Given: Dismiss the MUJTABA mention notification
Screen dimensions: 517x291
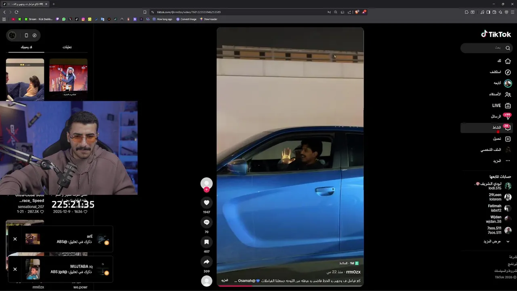Looking at the screenshot, I should click(15, 269).
